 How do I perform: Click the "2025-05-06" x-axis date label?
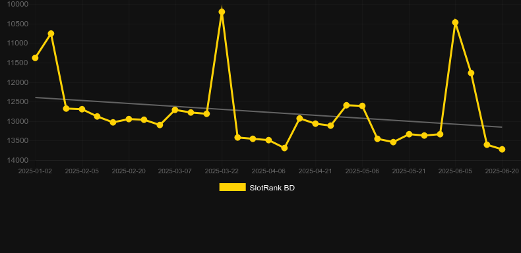(x=362, y=171)
